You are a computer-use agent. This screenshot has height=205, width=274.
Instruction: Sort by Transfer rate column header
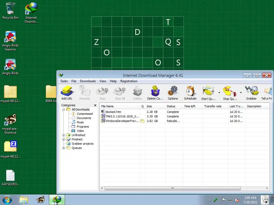coord(215,106)
